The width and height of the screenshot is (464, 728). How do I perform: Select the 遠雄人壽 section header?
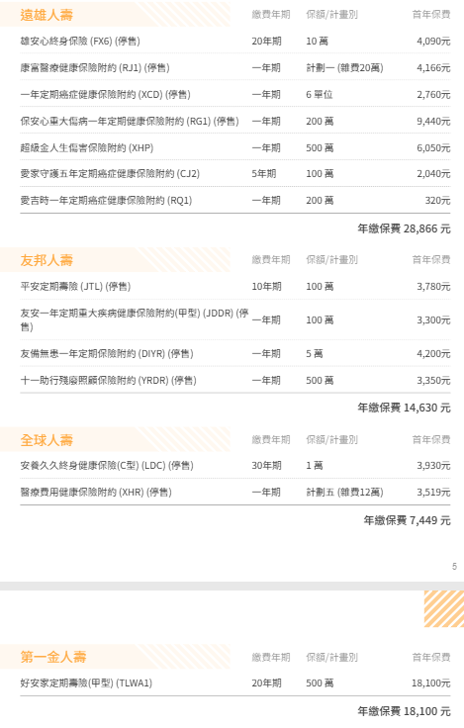tap(46, 15)
